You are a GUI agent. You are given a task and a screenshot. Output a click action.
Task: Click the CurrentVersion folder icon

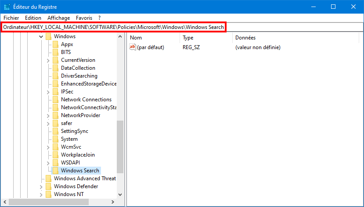pyautogui.click(x=55, y=60)
